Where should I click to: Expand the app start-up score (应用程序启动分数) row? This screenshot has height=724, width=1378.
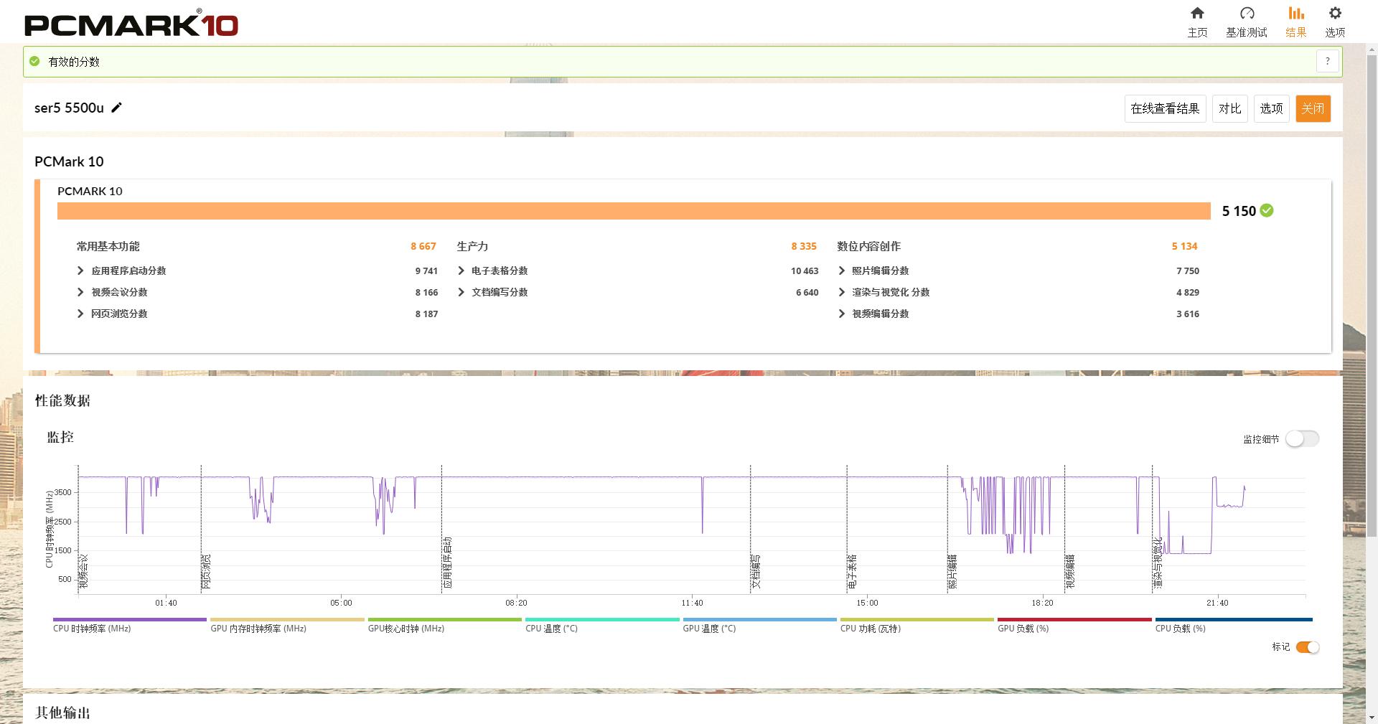coord(80,271)
